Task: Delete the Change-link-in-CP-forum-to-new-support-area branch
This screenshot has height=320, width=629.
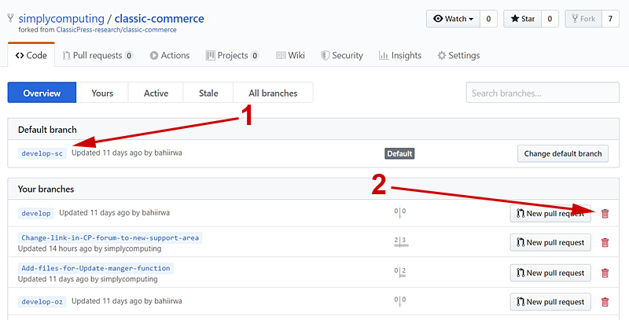Action: [x=605, y=243]
